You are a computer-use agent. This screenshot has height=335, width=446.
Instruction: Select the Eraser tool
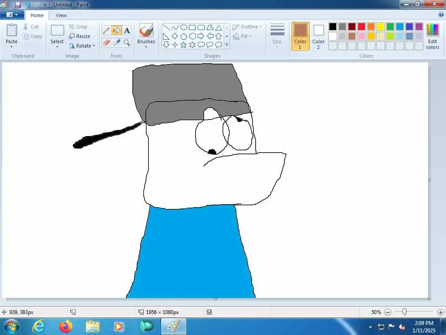coord(106,42)
